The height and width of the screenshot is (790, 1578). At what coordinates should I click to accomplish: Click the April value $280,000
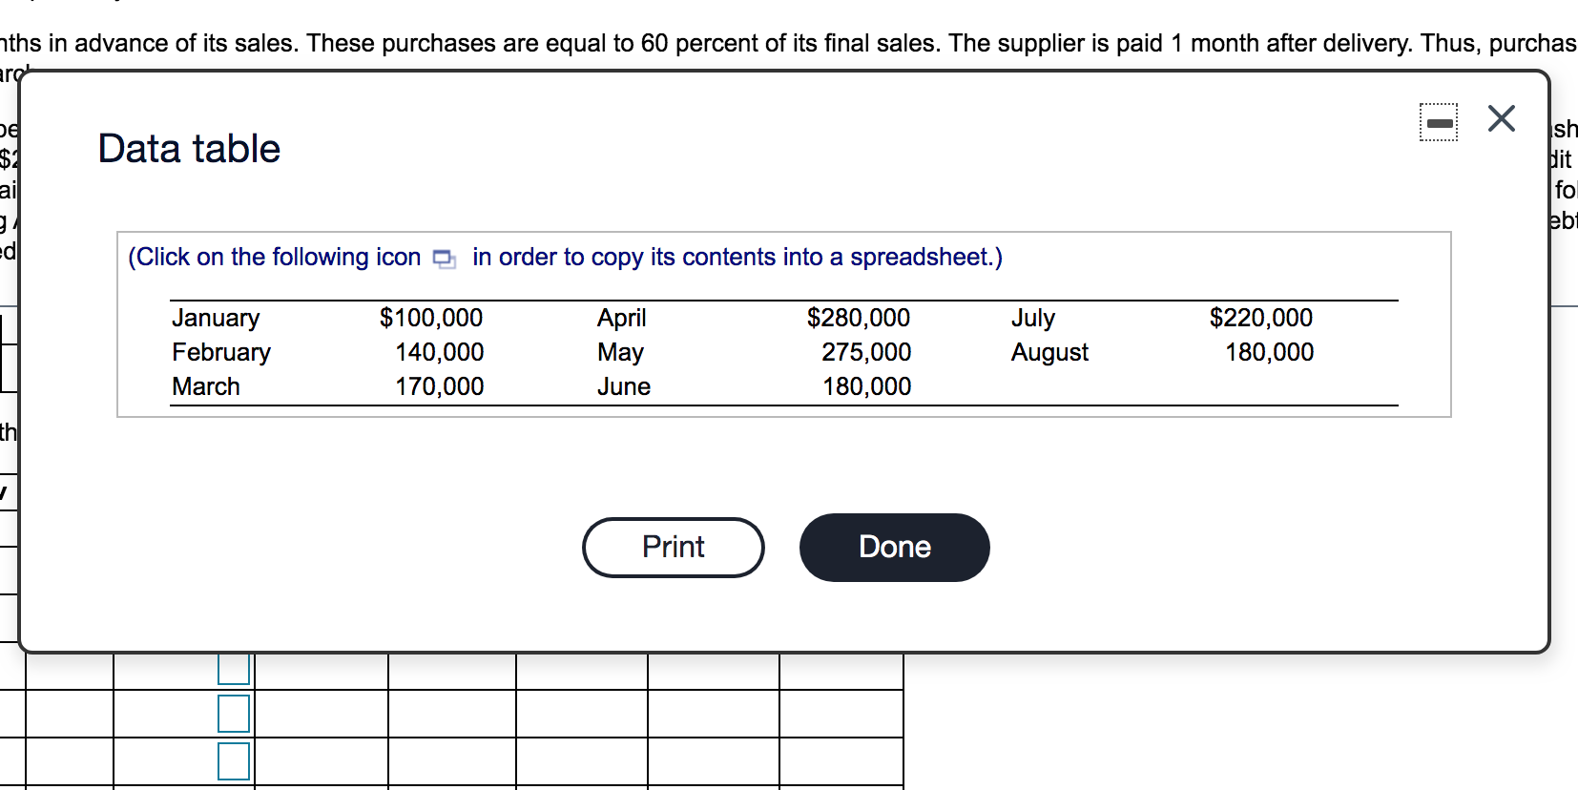(x=858, y=318)
